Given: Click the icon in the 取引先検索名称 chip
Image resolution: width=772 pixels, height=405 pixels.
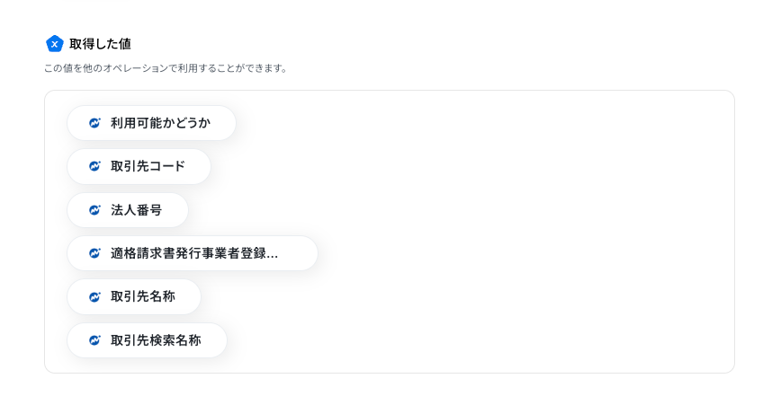Looking at the screenshot, I should 94,340.
